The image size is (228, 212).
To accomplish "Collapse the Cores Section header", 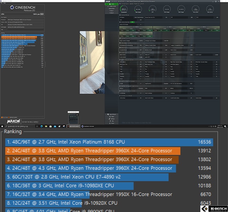I will (120, 22).
